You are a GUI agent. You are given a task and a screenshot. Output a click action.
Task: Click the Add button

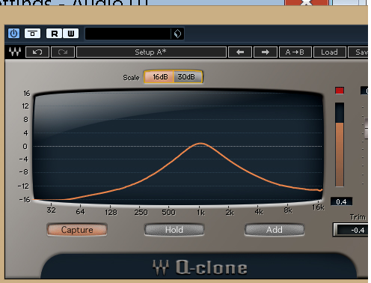[x=275, y=230]
